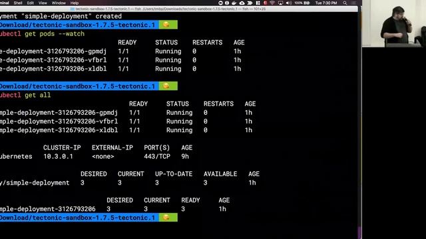
Task: Click the red menu bar icon
Action: click(x=265, y=3)
